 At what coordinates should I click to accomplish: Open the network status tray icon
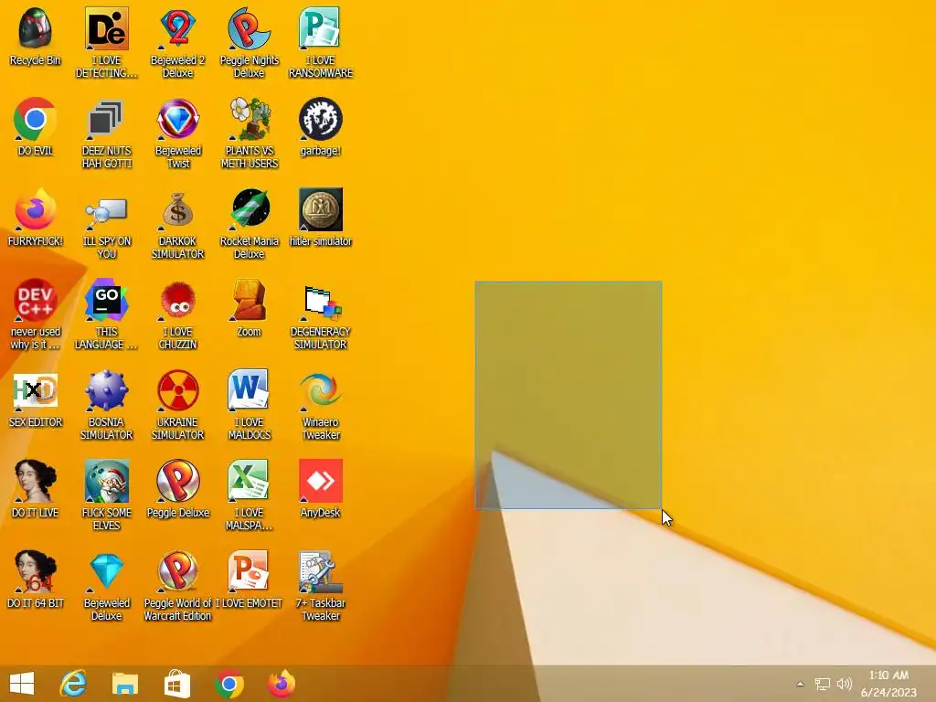click(822, 684)
